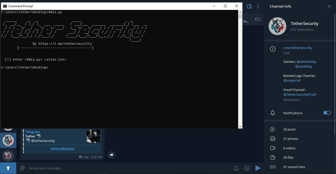Click the 'Channel Info' panel title
This screenshot has height=174, width=336.
pyautogui.click(x=280, y=6)
